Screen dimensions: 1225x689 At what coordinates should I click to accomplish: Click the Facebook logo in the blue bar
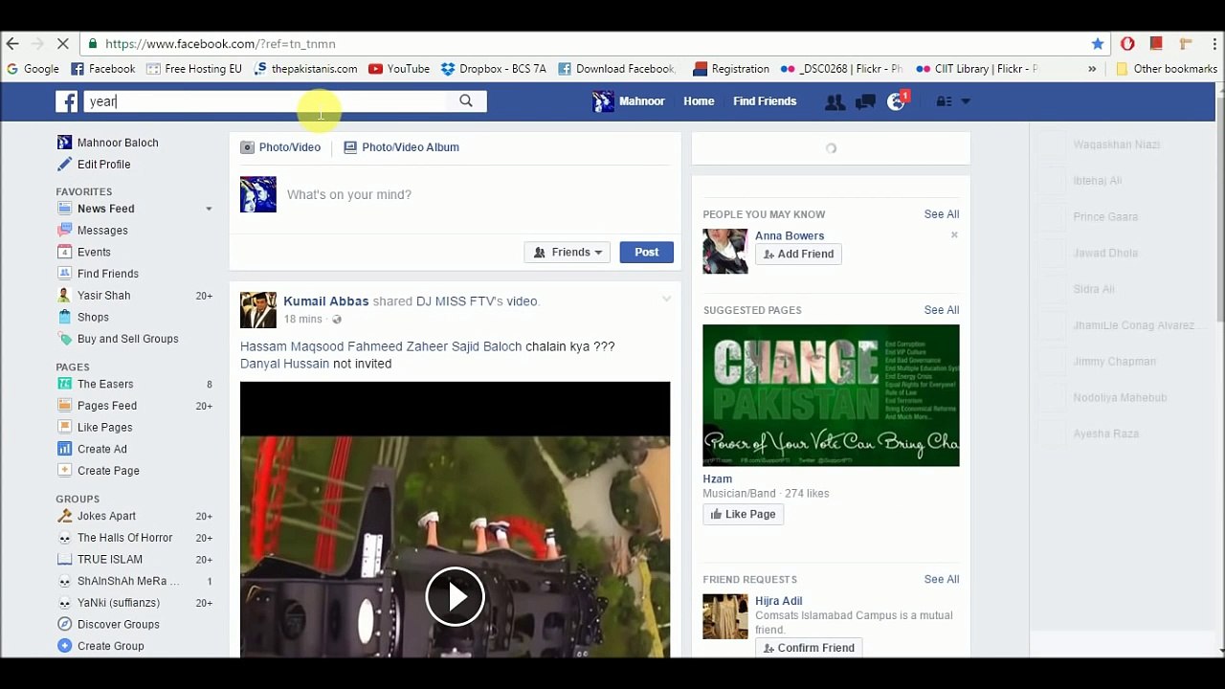tap(66, 101)
